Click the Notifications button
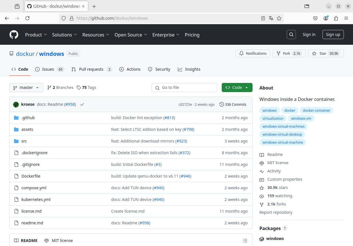 pyautogui.click(x=253, y=53)
